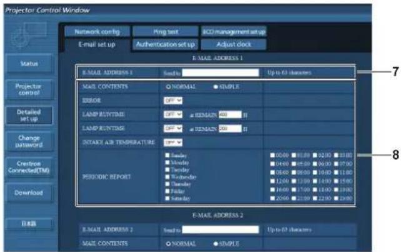Open Crestron Connected(TM) page
This screenshot has height=252, width=401.
point(29,167)
